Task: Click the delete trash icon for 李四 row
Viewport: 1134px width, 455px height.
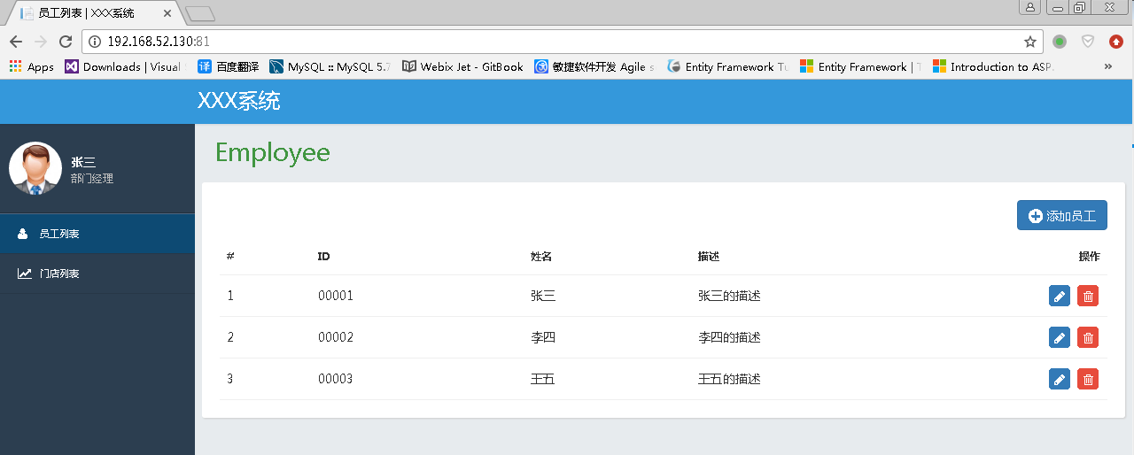Action: tap(1088, 337)
